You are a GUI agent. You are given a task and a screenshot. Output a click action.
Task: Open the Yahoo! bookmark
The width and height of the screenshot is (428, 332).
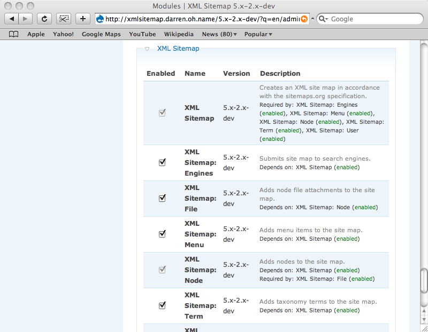(x=63, y=34)
